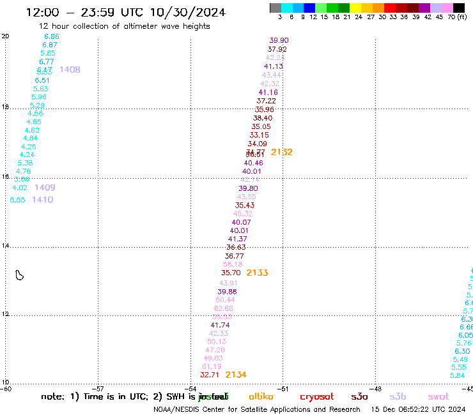Click the wave height value 39.80
473x415 pixels.
point(248,188)
